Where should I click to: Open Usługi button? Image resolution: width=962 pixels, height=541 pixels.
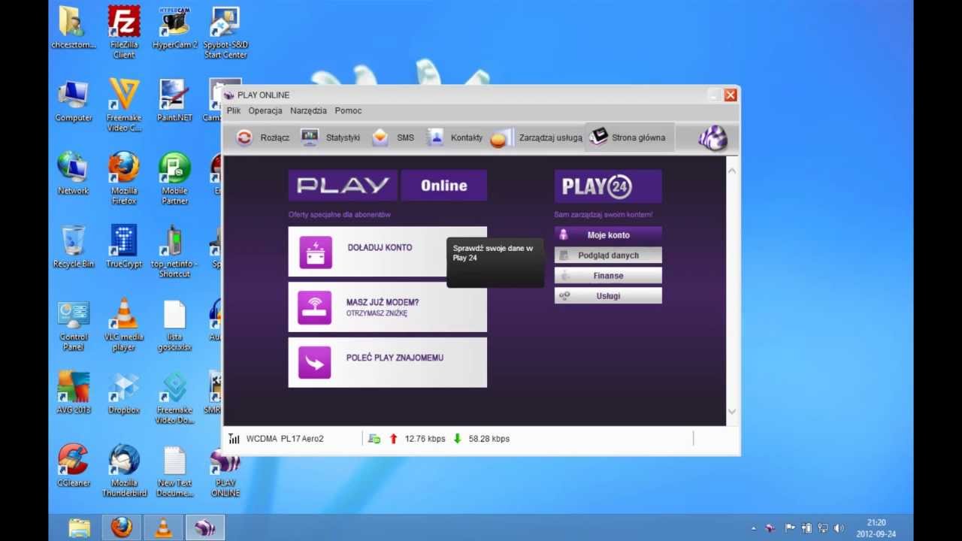pos(608,296)
